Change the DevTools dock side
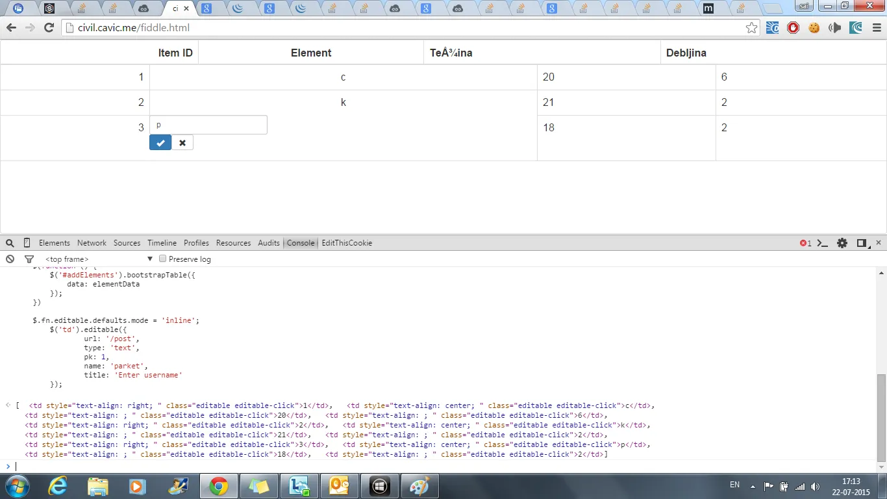The height and width of the screenshot is (499, 887). tap(862, 243)
